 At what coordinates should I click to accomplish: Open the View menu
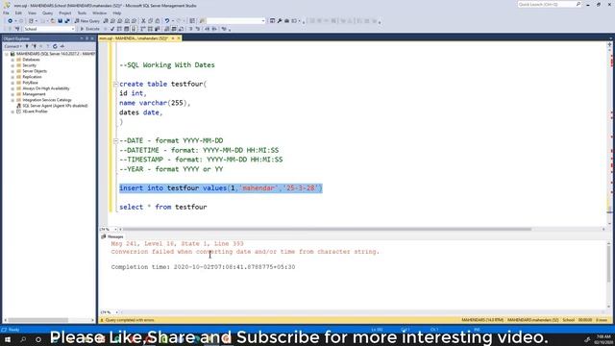(x=32, y=12)
